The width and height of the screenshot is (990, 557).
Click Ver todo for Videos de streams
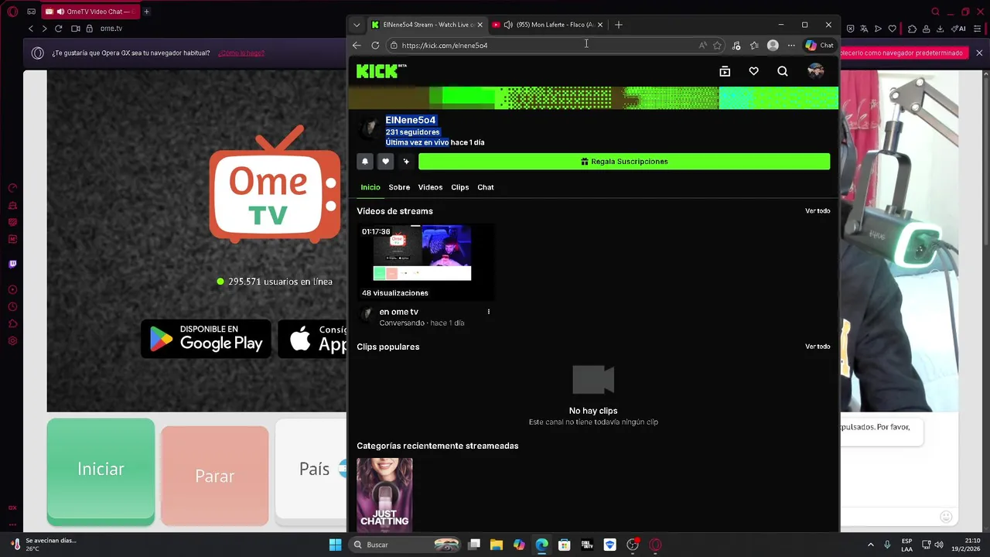coord(818,211)
